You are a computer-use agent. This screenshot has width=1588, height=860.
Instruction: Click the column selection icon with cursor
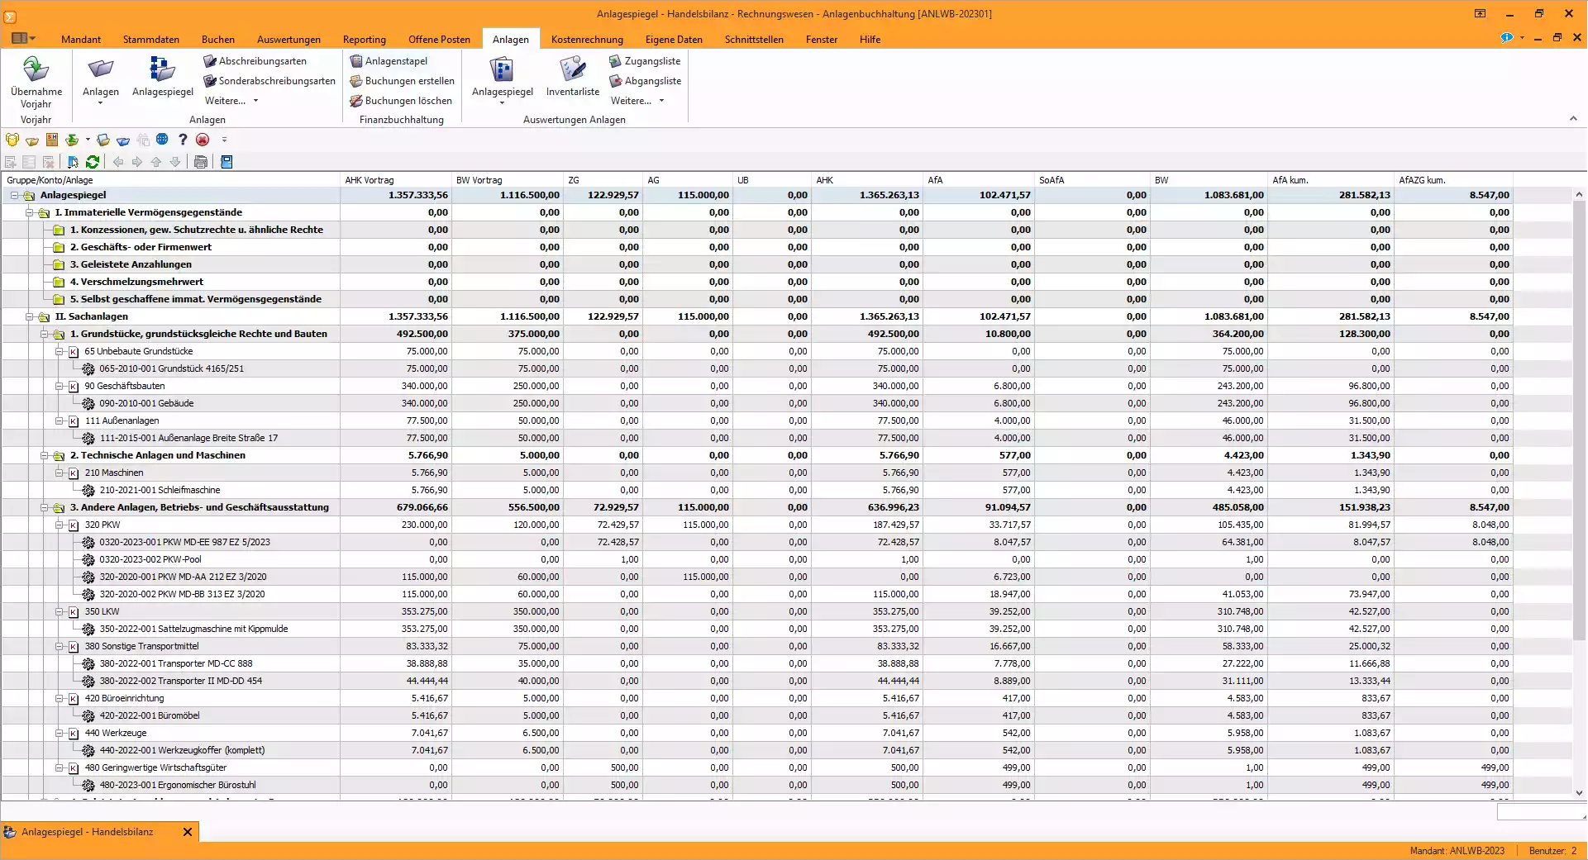73,162
